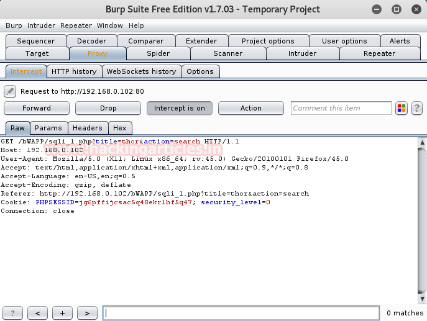Select the Raw request view tab
The height and width of the screenshot is (321, 427).
[17, 128]
